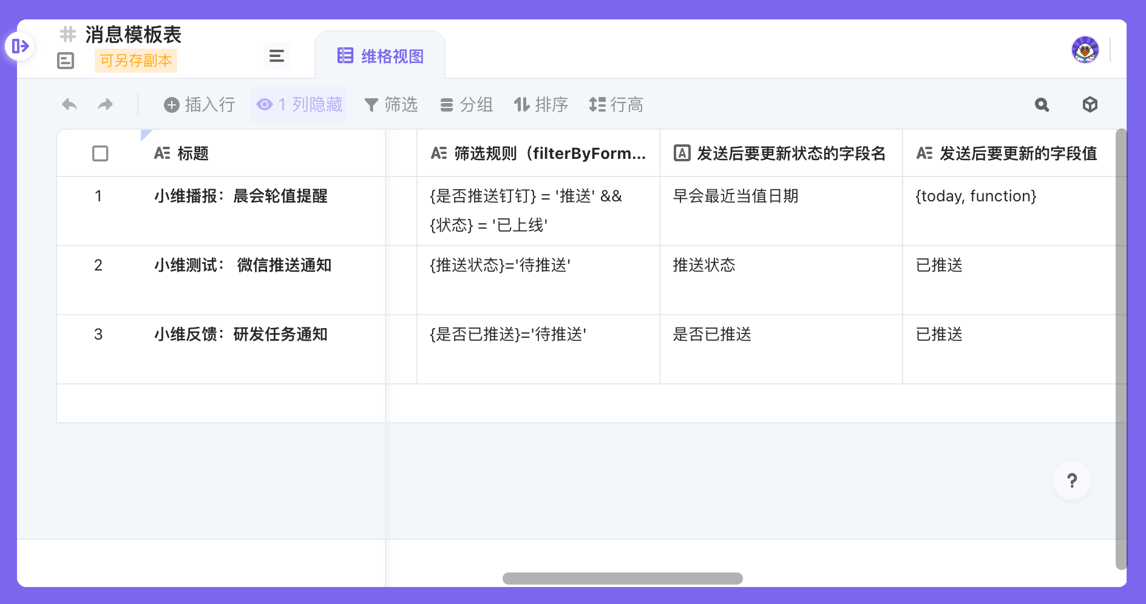The width and height of the screenshot is (1146, 604).
Task: Select the filter rule cell in row 1
Action: point(538,211)
